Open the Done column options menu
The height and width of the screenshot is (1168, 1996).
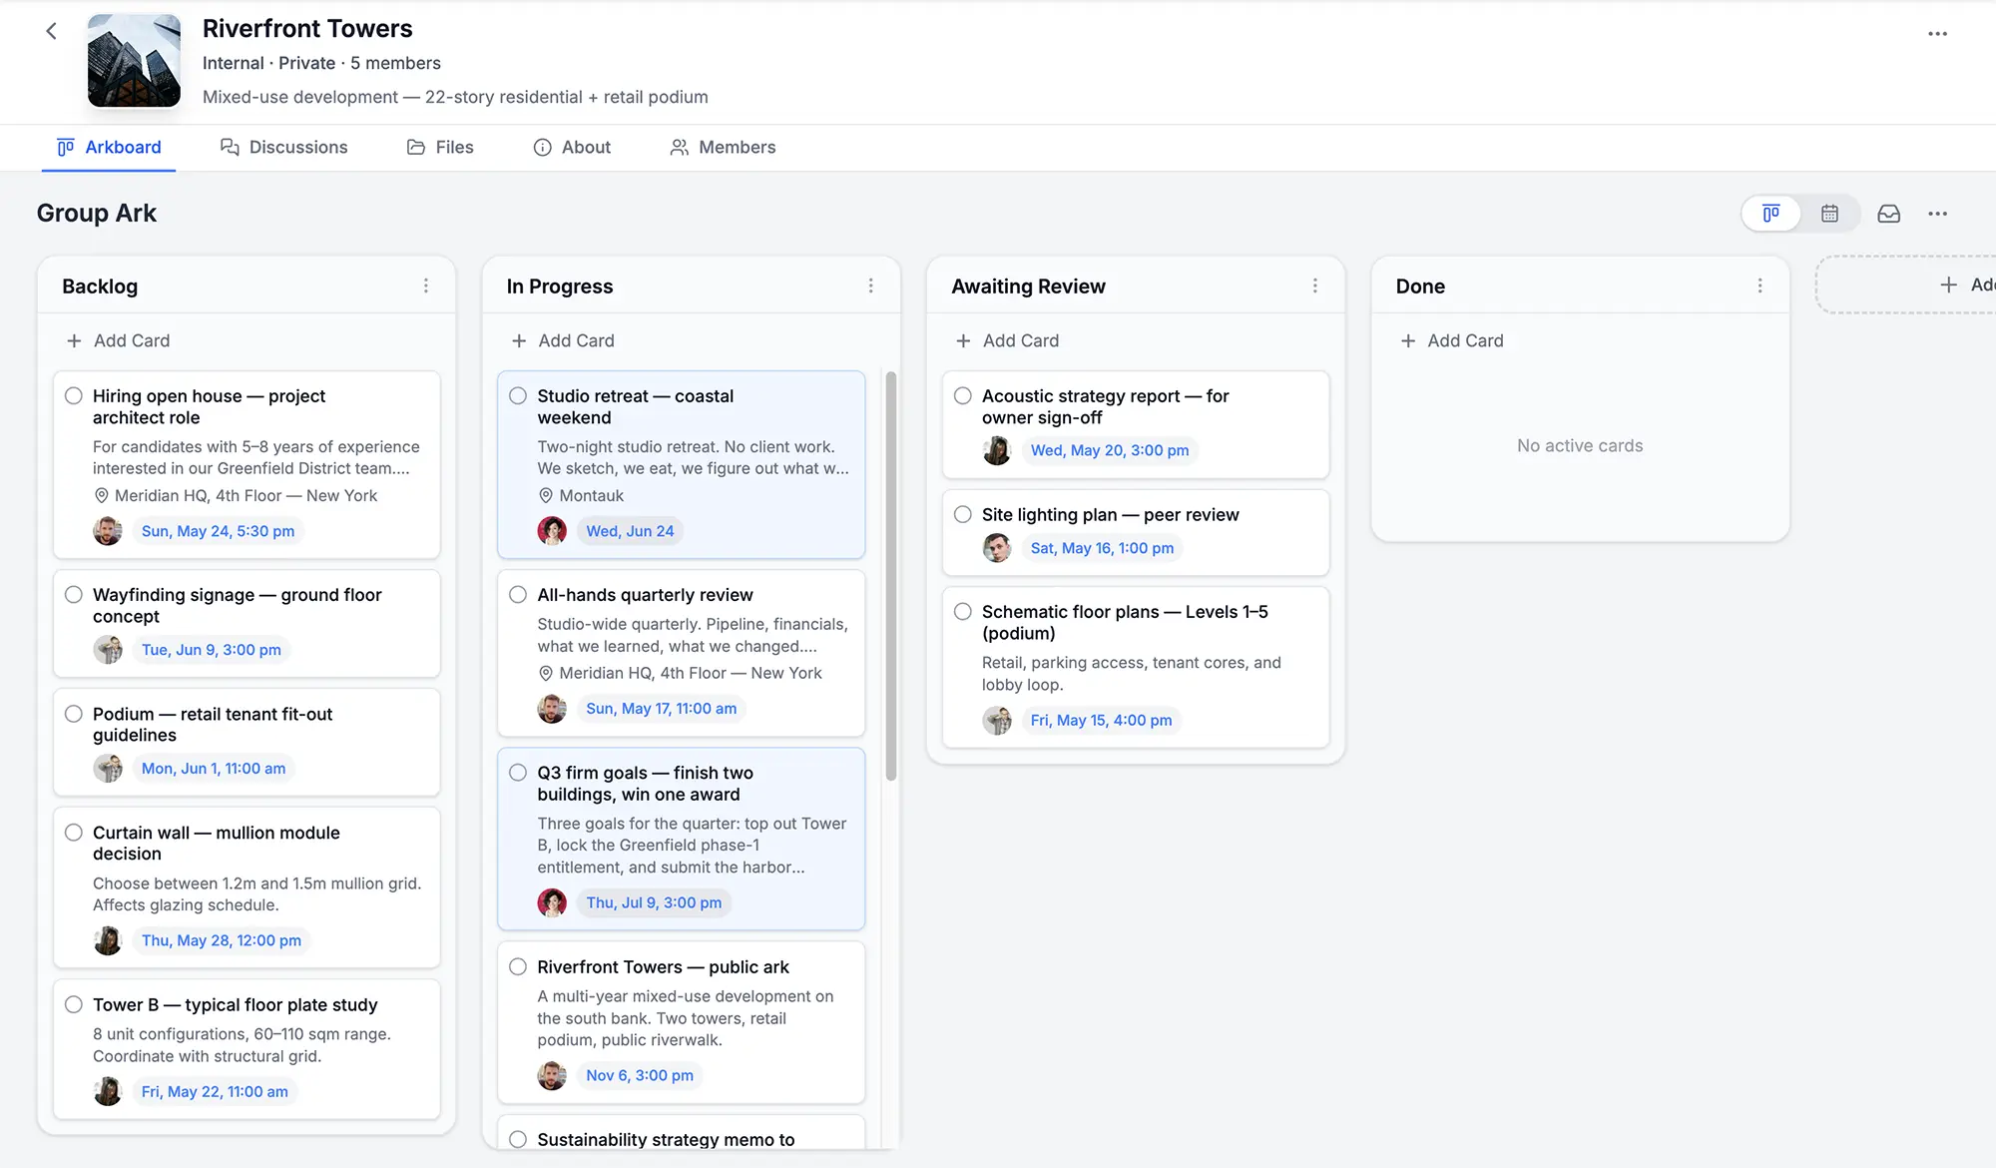(x=1760, y=286)
